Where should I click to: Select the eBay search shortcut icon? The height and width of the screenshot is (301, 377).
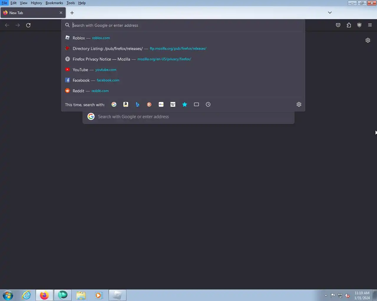[161, 104]
